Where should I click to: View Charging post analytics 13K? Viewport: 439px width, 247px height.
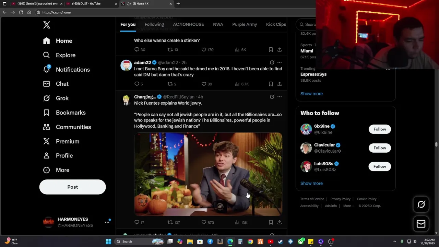241,223
